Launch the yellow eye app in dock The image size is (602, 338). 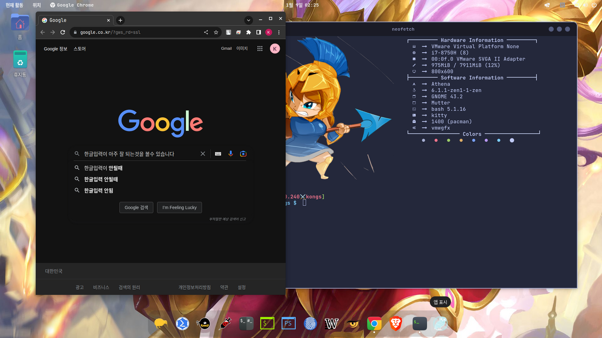(353, 323)
